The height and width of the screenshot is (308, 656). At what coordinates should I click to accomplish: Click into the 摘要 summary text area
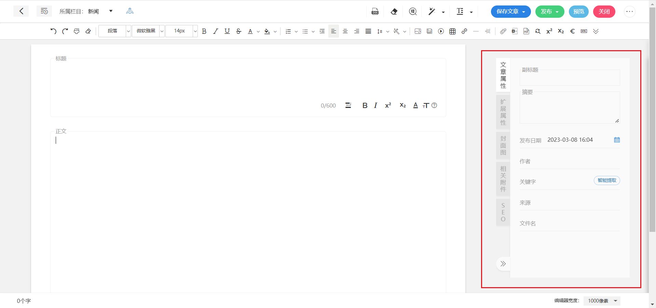point(569,109)
